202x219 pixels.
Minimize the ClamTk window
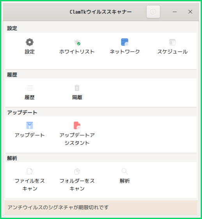click(175, 12)
